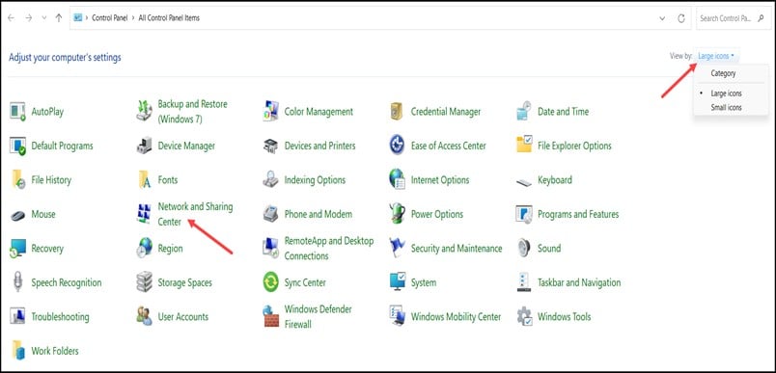Click the Internet Options globe icon
The height and width of the screenshot is (373, 776).
[x=397, y=180]
